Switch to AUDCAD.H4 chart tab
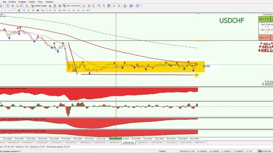 click(x=171, y=142)
